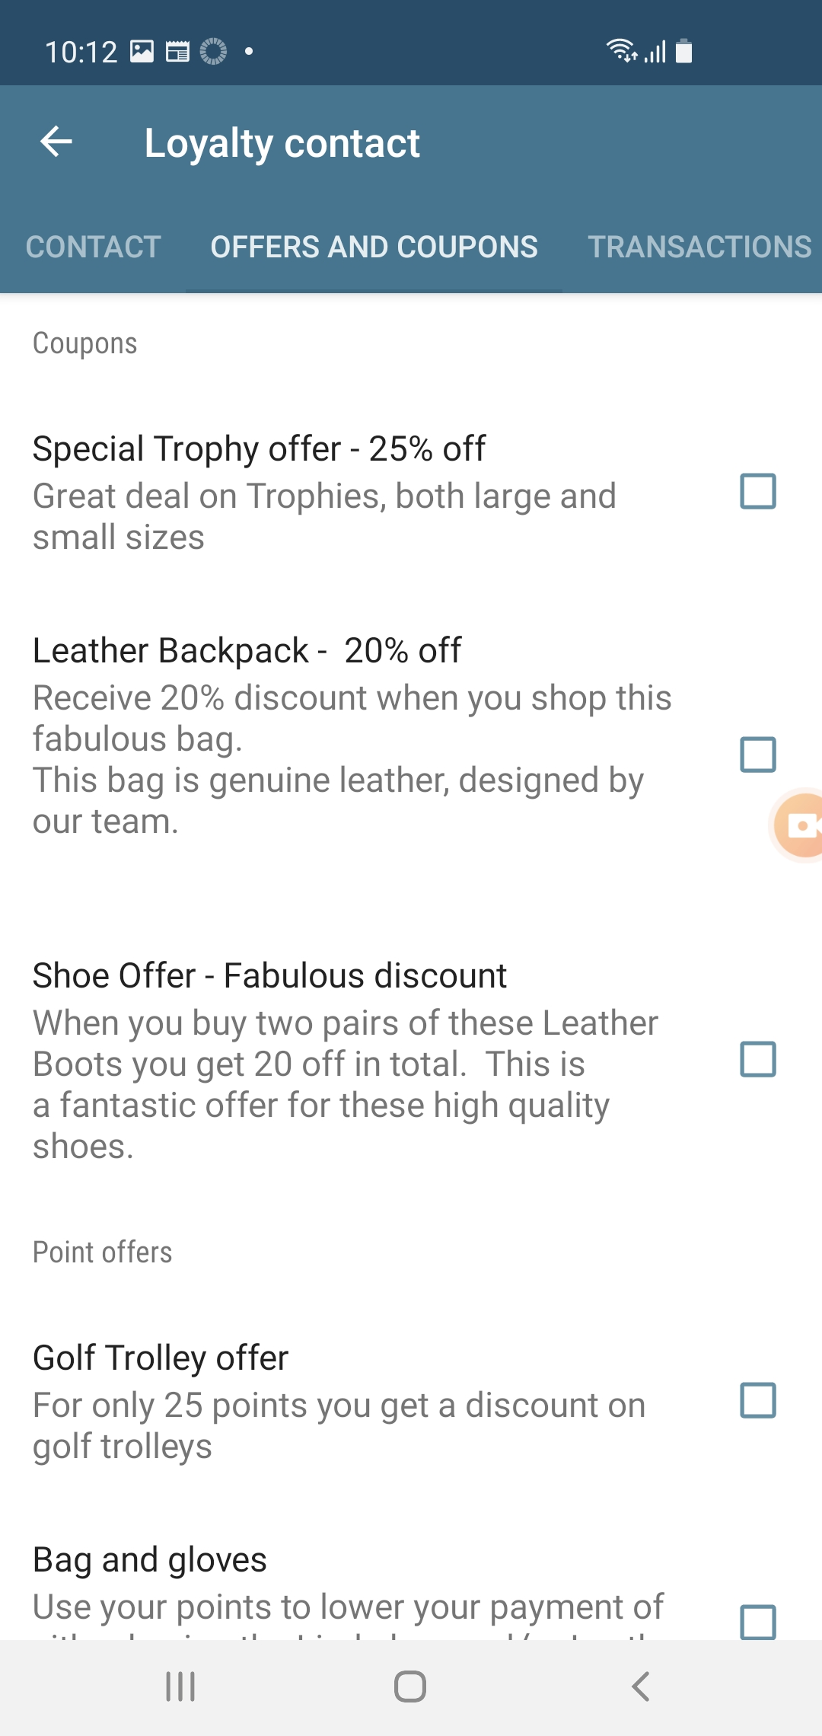Viewport: 822px width, 1736px height.
Task: Tick the Shoe Offer Fabulous discount checkbox
Action: click(x=758, y=1059)
